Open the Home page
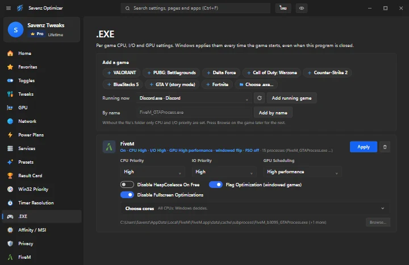Screen dimensions: 409x265 click(x=41, y=53)
